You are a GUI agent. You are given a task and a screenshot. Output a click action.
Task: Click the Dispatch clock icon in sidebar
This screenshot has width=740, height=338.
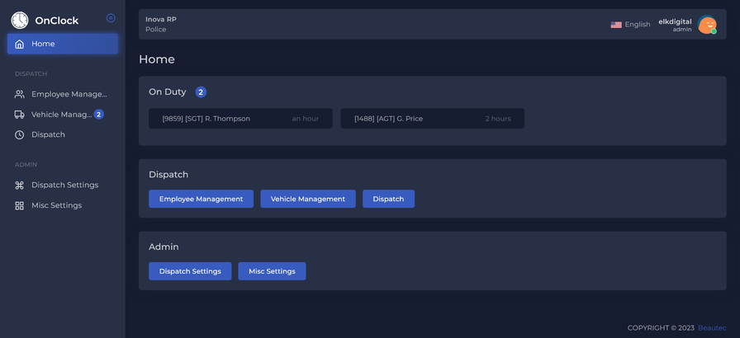pyautogui.click(x=19, y=134)
